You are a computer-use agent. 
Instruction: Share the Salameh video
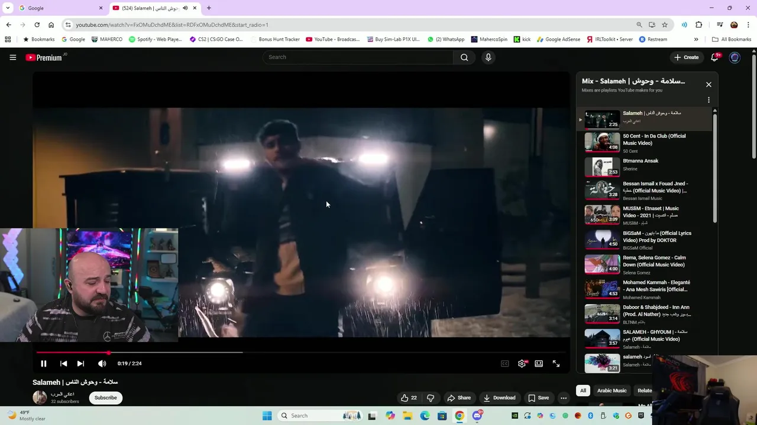coord(459,398)
